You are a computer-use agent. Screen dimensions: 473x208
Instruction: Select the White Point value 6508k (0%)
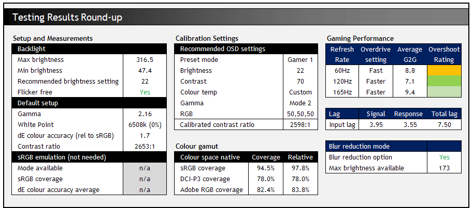pos(145,125)
